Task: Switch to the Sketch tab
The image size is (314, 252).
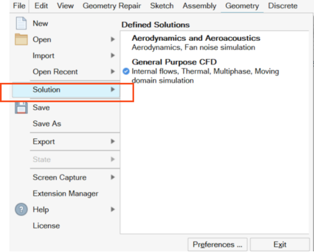Action: [x=162, y=6]
